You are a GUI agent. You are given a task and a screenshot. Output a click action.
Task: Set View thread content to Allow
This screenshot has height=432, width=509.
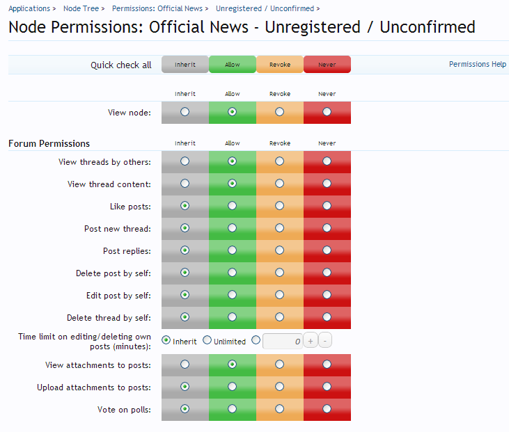coord(232,184)
